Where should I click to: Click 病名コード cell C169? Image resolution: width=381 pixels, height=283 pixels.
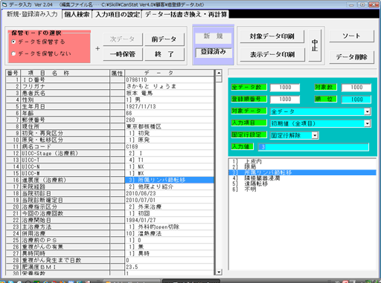tap(170, 146)
